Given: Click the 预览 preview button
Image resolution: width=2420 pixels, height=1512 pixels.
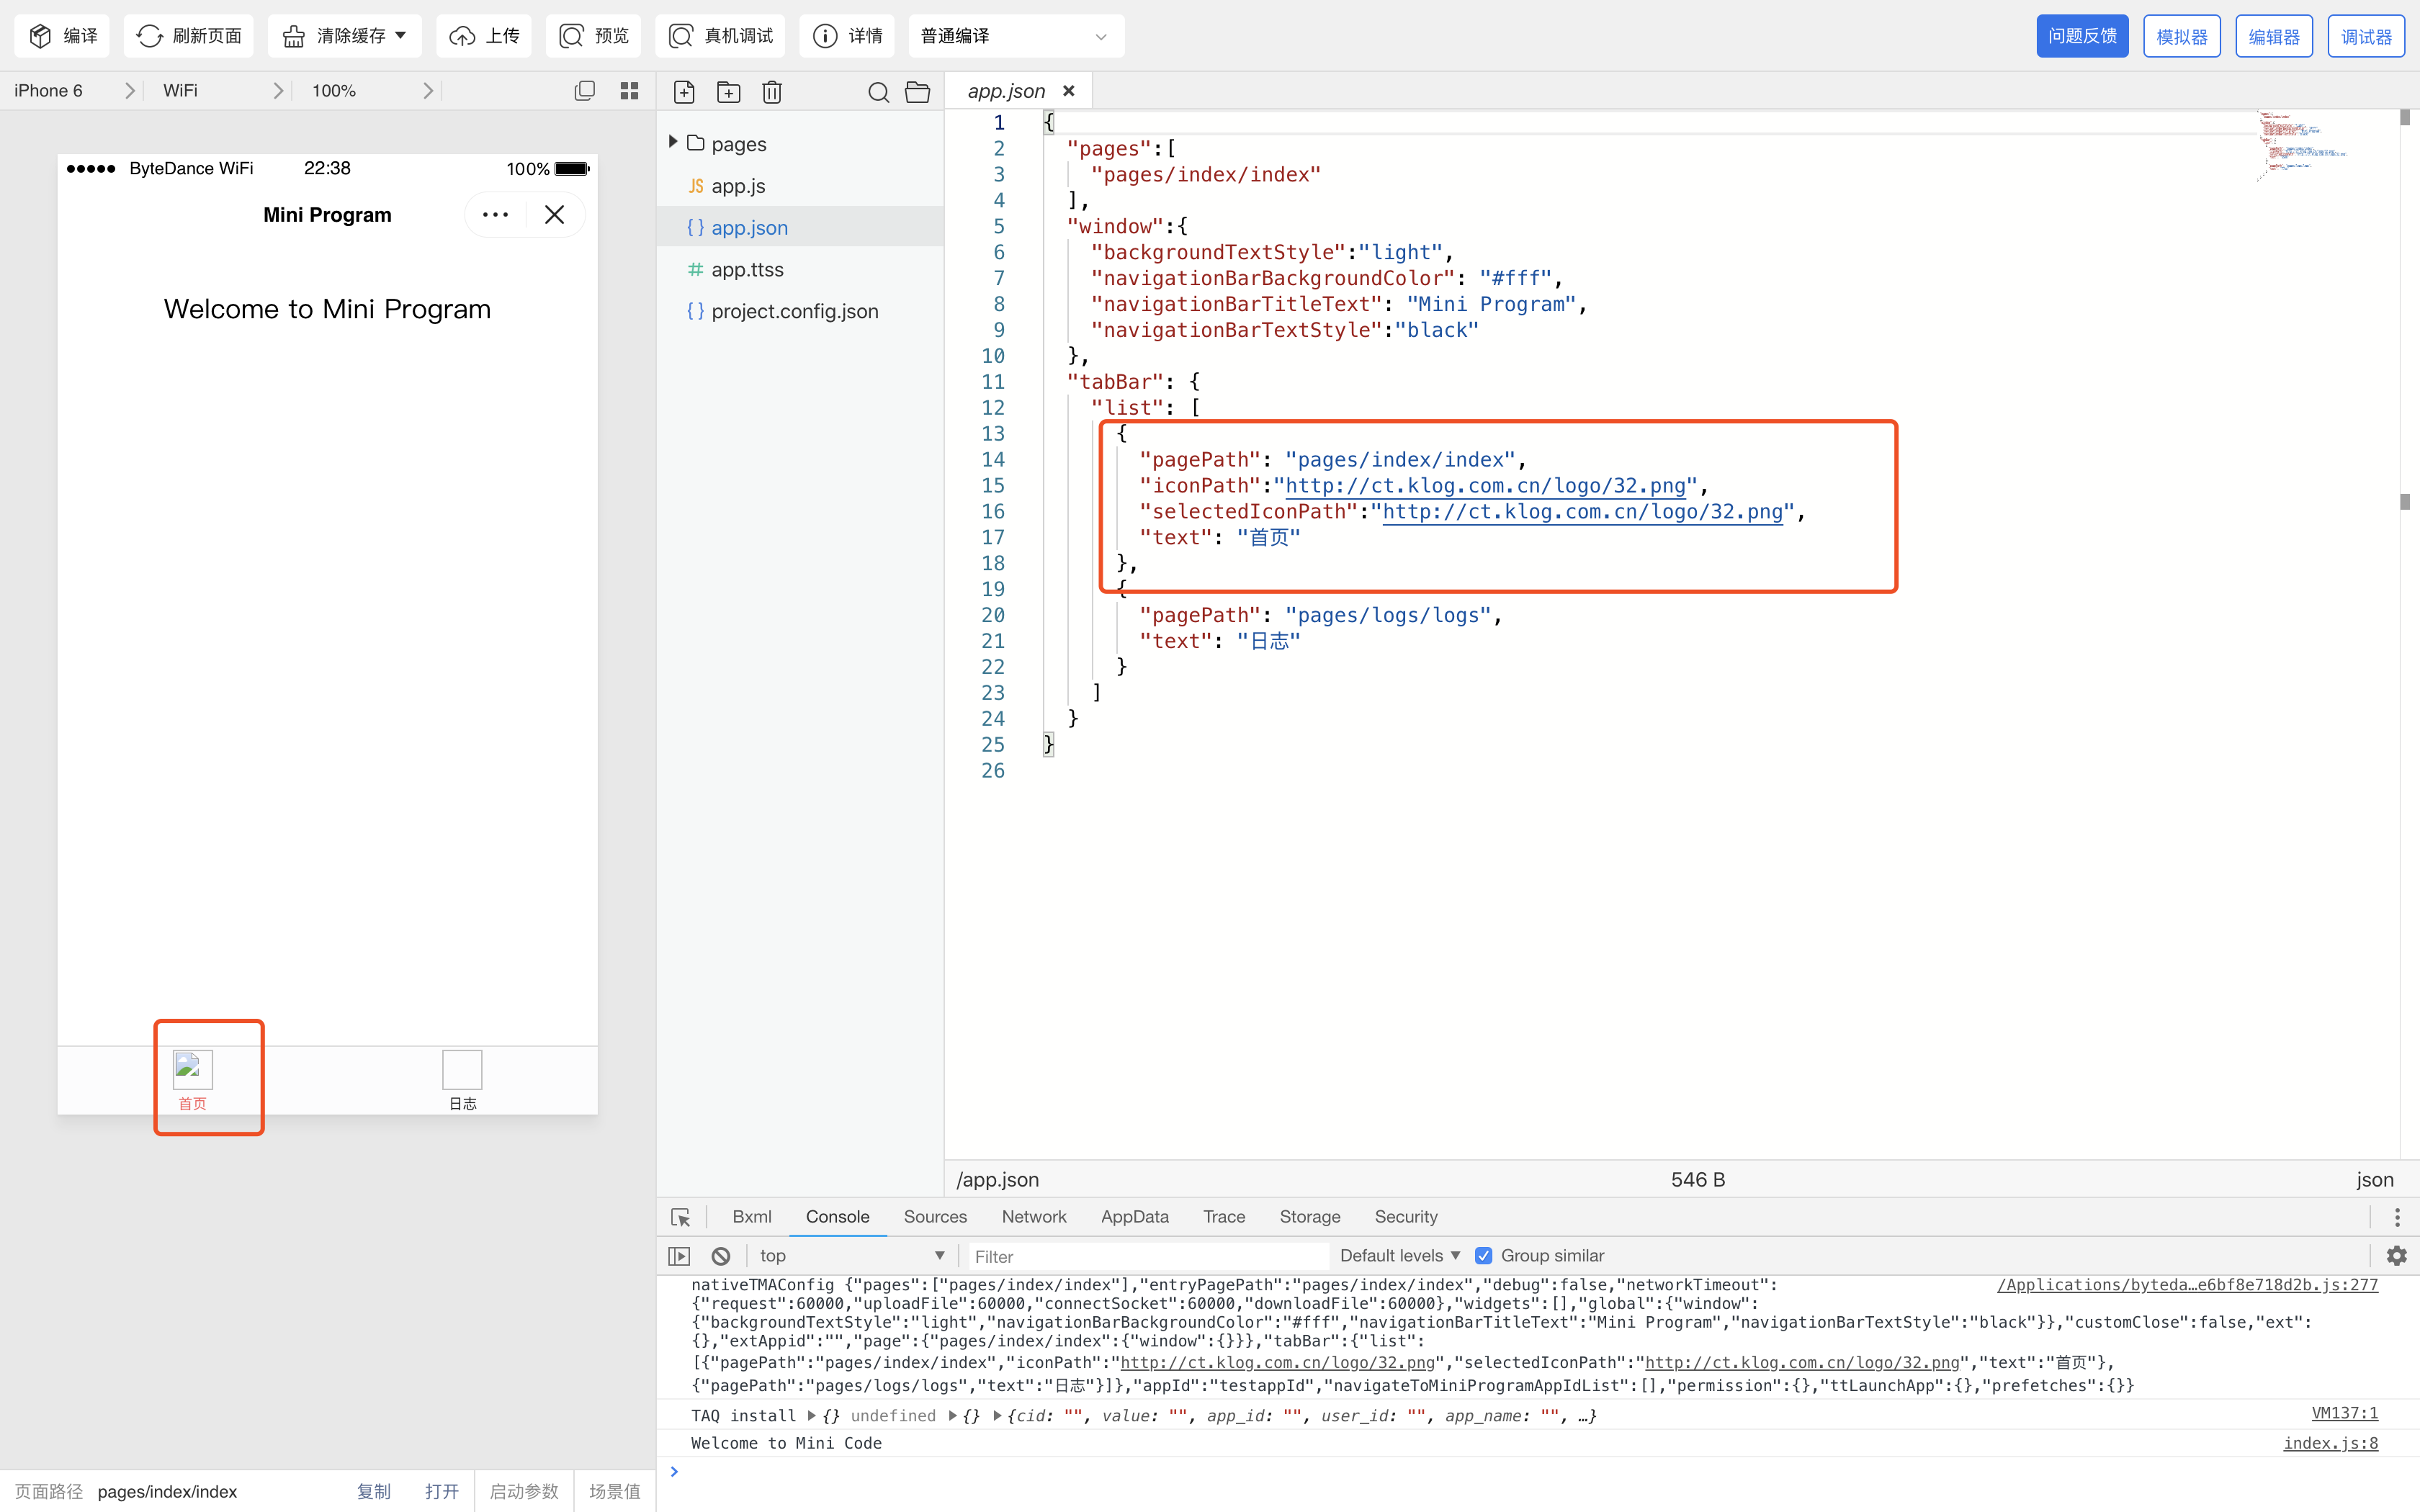Looking at the screenshot, I should pyautogui.click(x=594, y=36).
